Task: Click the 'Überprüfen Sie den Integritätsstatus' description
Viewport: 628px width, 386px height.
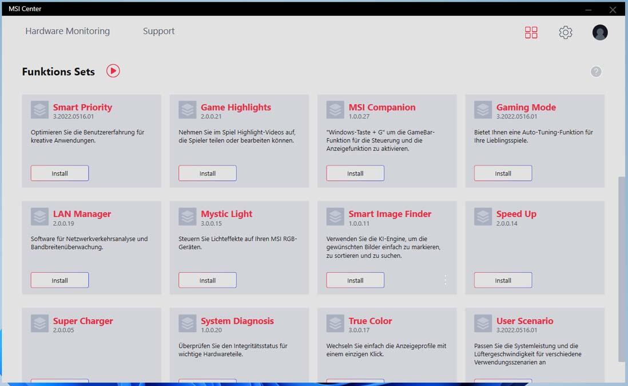Action: pyautogui.click(x=233, y=350)
